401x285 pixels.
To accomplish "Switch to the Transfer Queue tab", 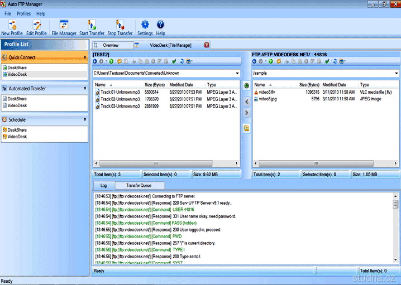I will (x=140, y=185).
